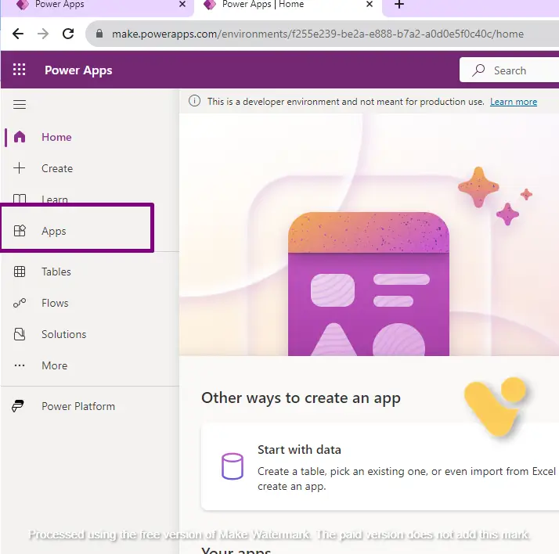Screen dimensions: 559x554
Task: Reload the page with refresh icon
Action: coord(68,34)
